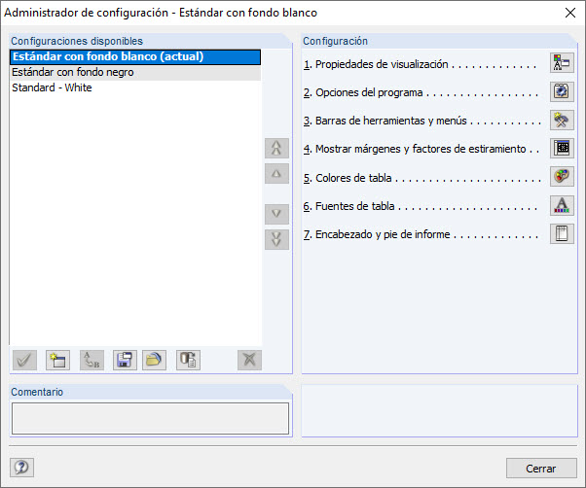
Task: Open márgenes y factores de estiramiento icon
Action: 562,148
